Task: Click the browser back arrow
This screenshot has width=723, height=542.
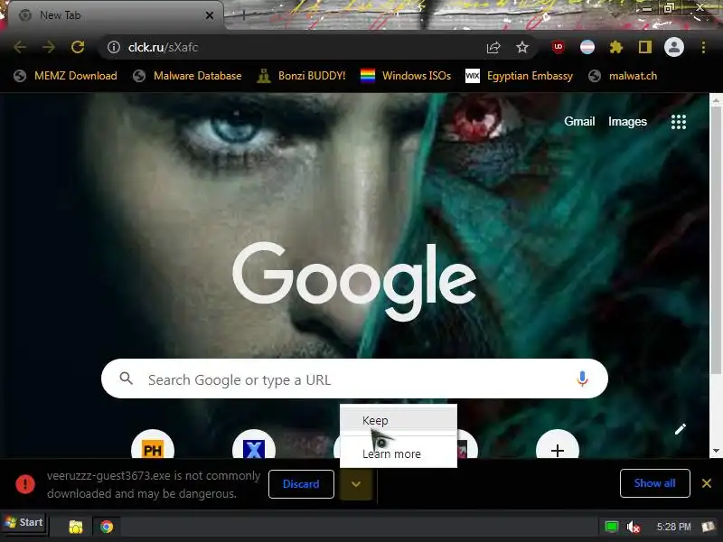Action: (x=20, y=47)
